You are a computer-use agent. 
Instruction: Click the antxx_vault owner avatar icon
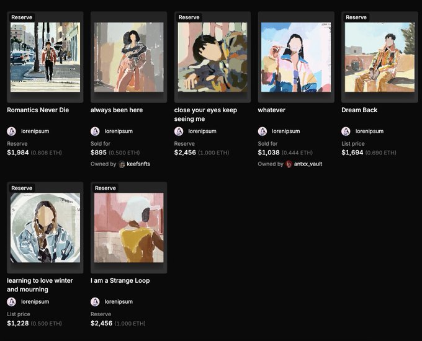point(289,164)
